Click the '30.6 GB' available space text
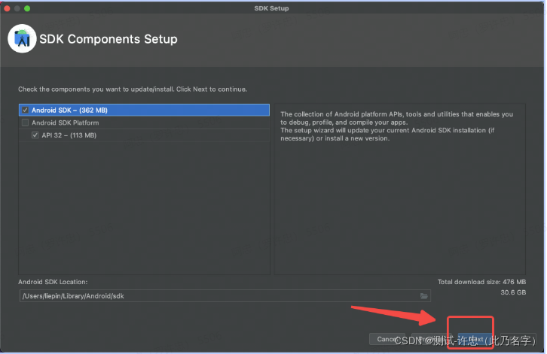 pyautogui.click(x=513, y=292)
